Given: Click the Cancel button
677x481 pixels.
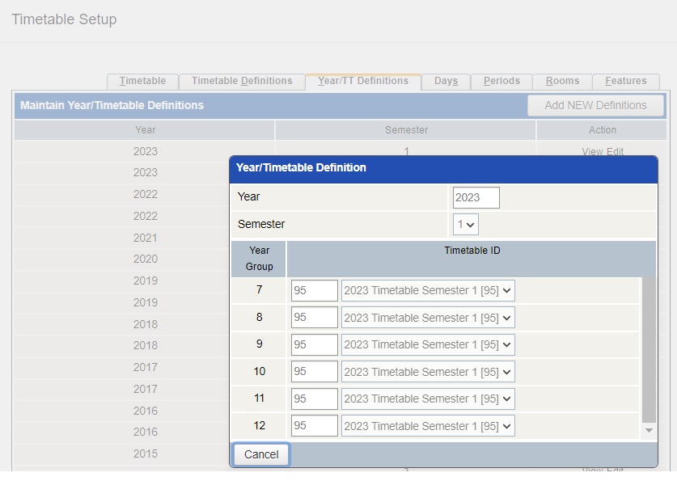Looking at the screenshot, I should tap(260, 454).
